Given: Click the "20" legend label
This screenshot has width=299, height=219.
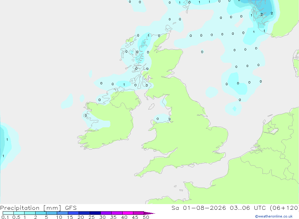Looking at the screenshot, I should [x=81, y=217].
